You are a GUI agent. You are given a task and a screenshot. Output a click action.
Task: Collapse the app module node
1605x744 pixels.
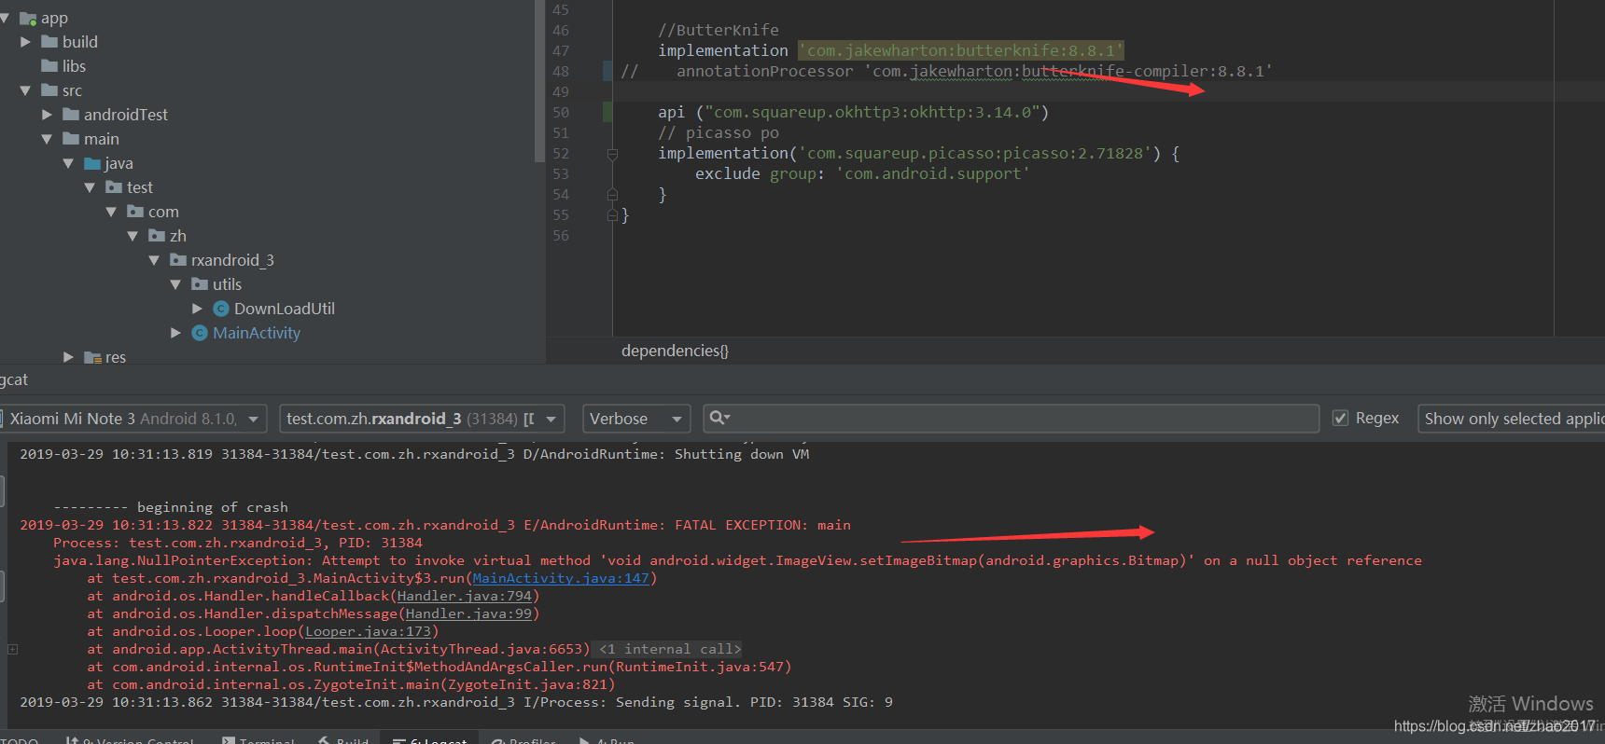point(5,18)
